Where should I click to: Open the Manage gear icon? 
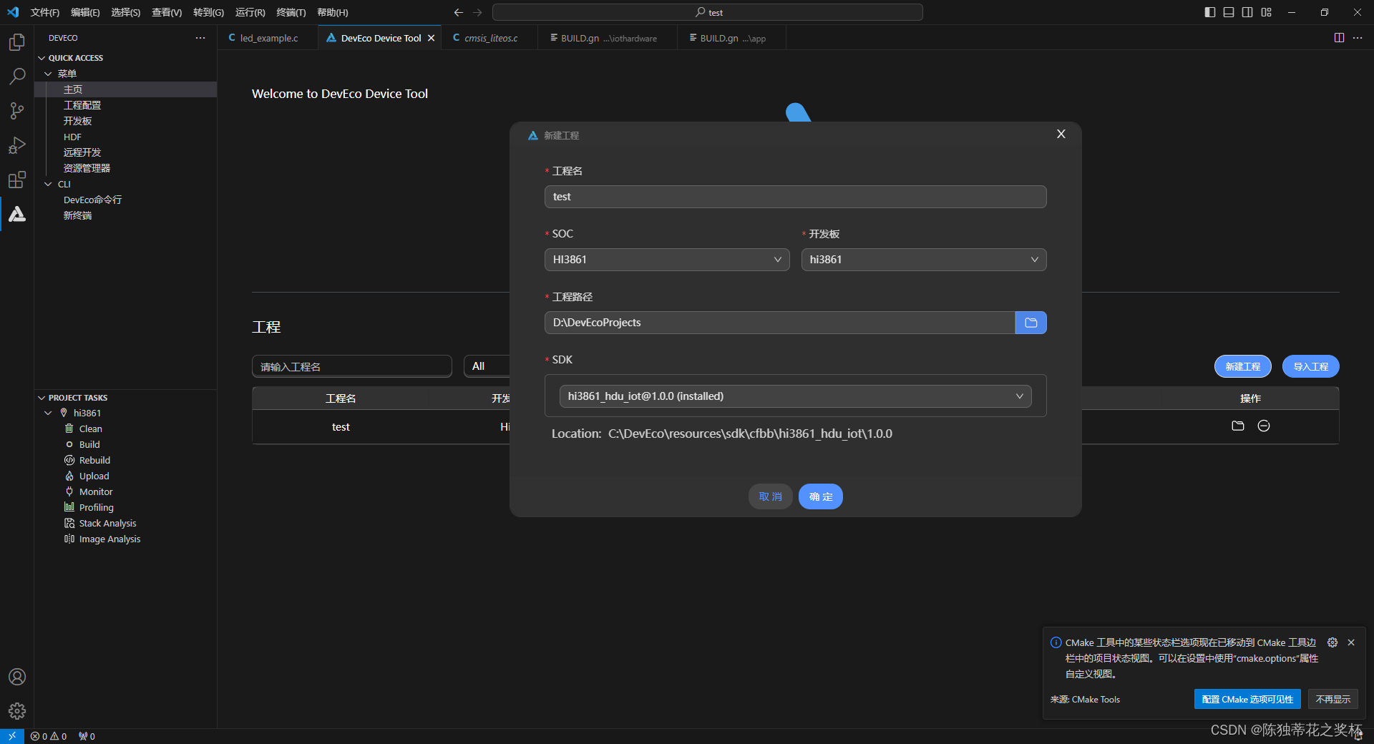coord(17,711)
